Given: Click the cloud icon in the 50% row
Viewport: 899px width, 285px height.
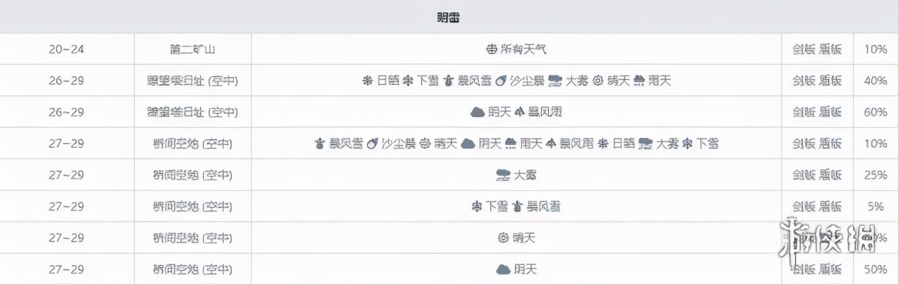Looking at the screenshot, I should pyautogui.click(x=503, y=269).
